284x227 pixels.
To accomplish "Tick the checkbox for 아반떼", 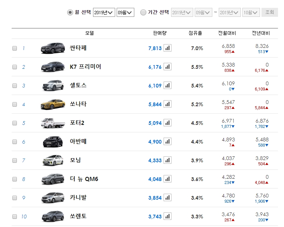I will pos(15,142).
